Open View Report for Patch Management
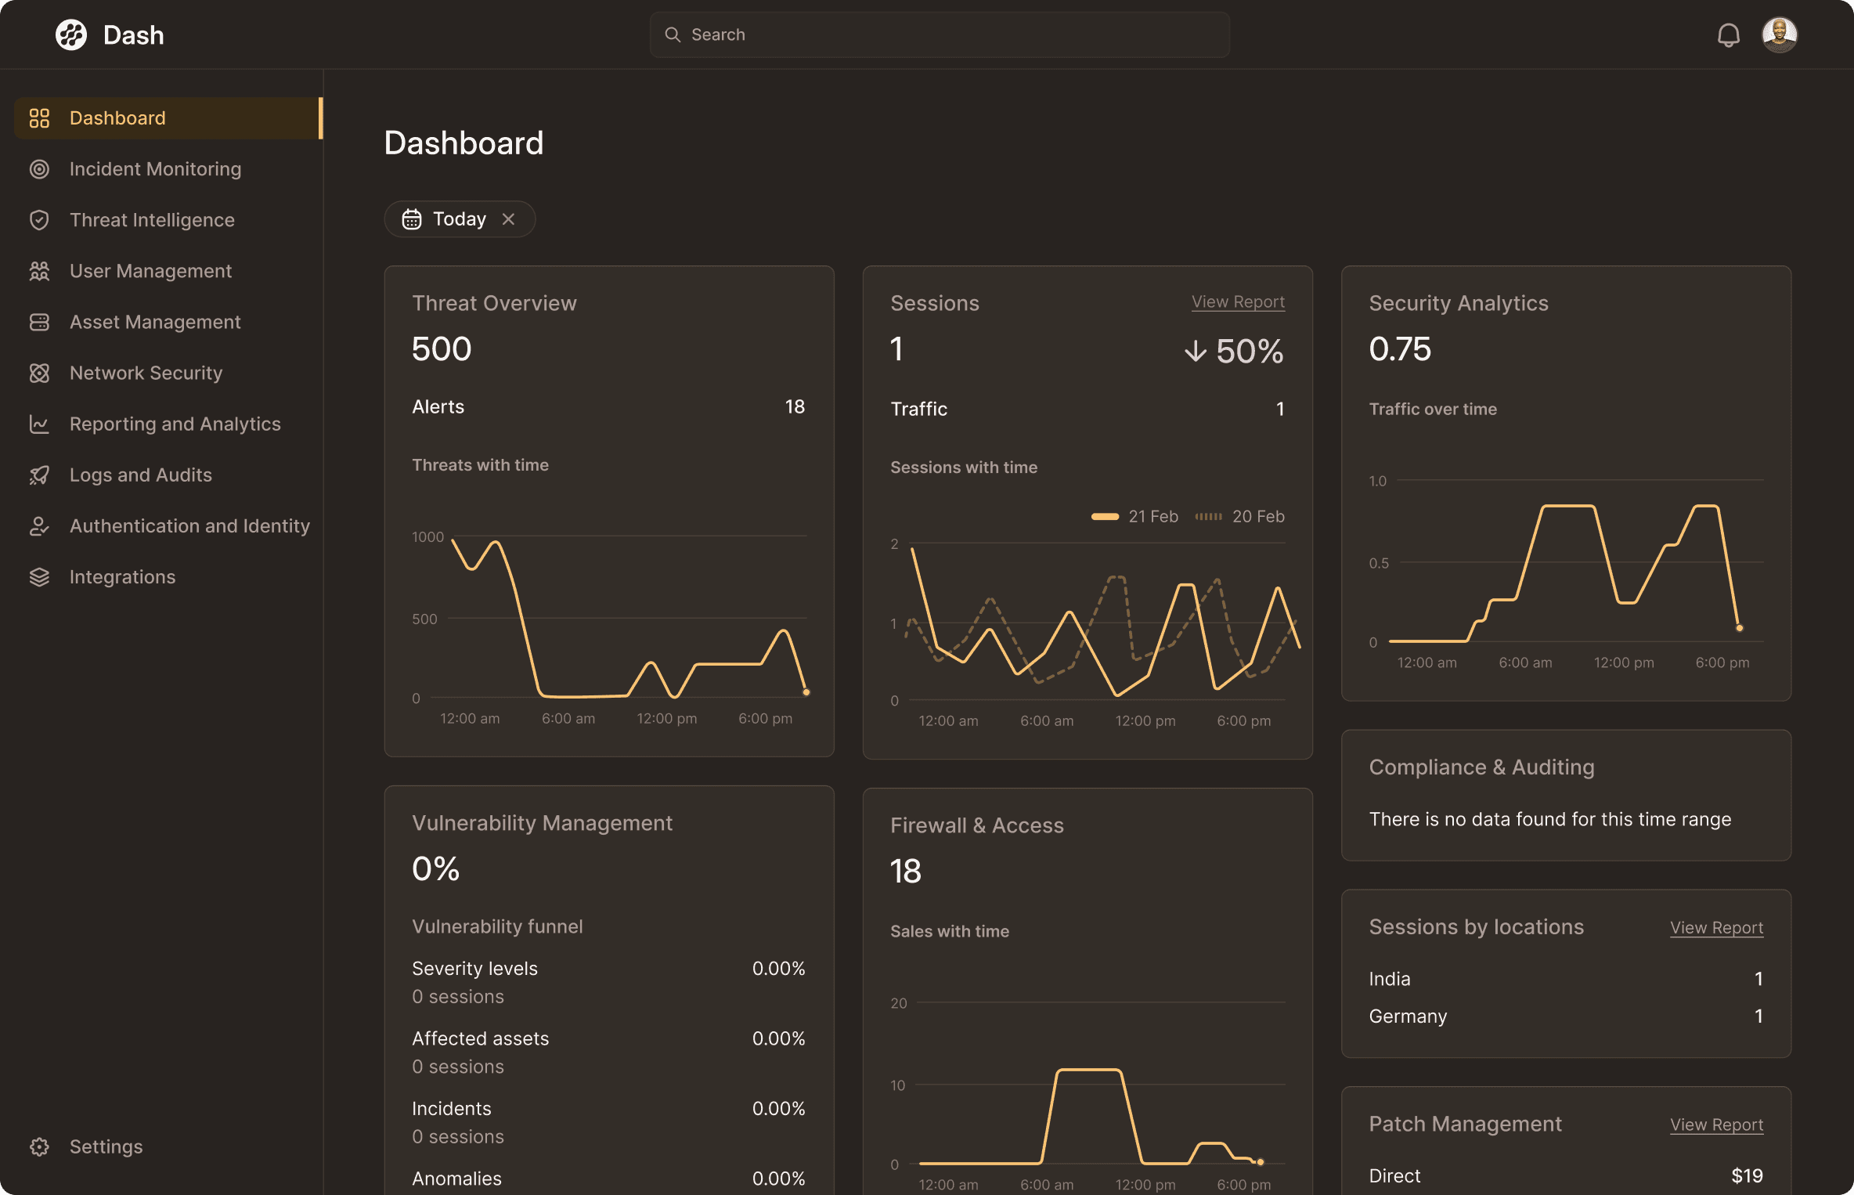This screenshot has height=1195, width=1854. click(1716, 1125)
